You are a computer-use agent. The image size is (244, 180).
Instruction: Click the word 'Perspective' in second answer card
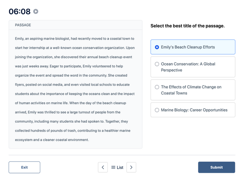click(x=172, y=70)
